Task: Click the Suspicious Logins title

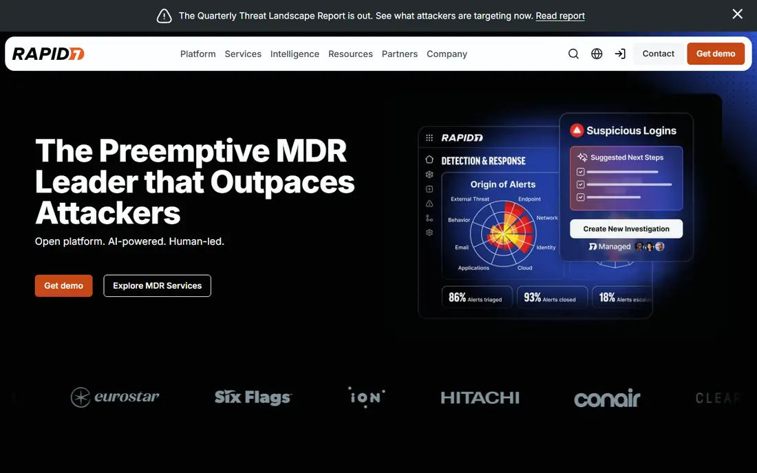Action: tap(631, 131)
